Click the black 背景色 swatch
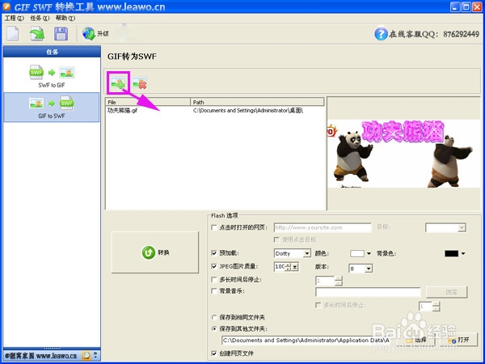This screenshot has height=364, width=485. (x=451, y=253)
